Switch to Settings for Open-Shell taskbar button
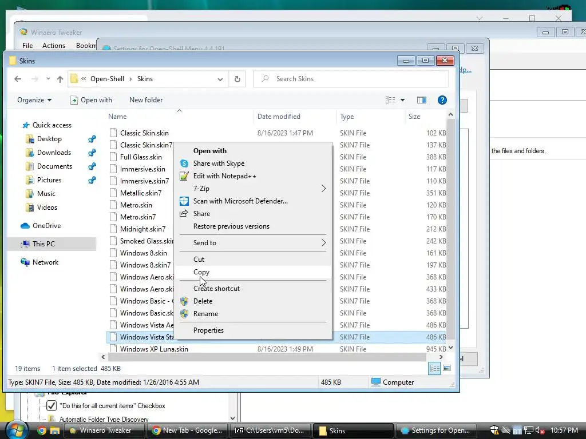 435,430
